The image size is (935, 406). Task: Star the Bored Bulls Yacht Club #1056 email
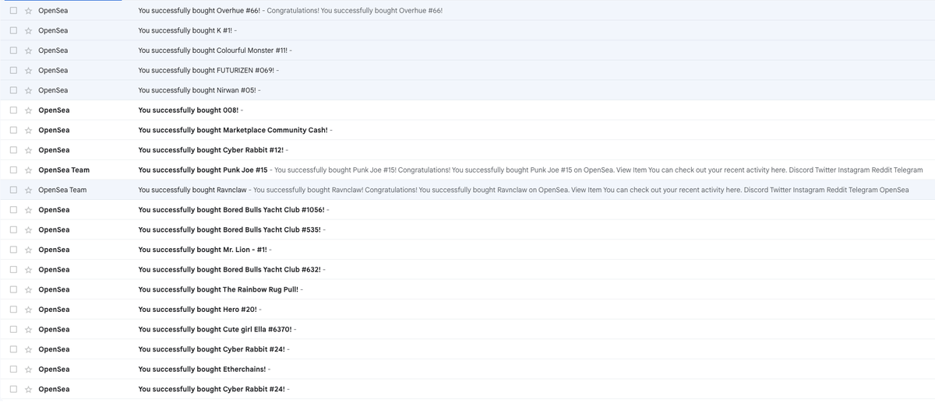(x=29, y=210)
